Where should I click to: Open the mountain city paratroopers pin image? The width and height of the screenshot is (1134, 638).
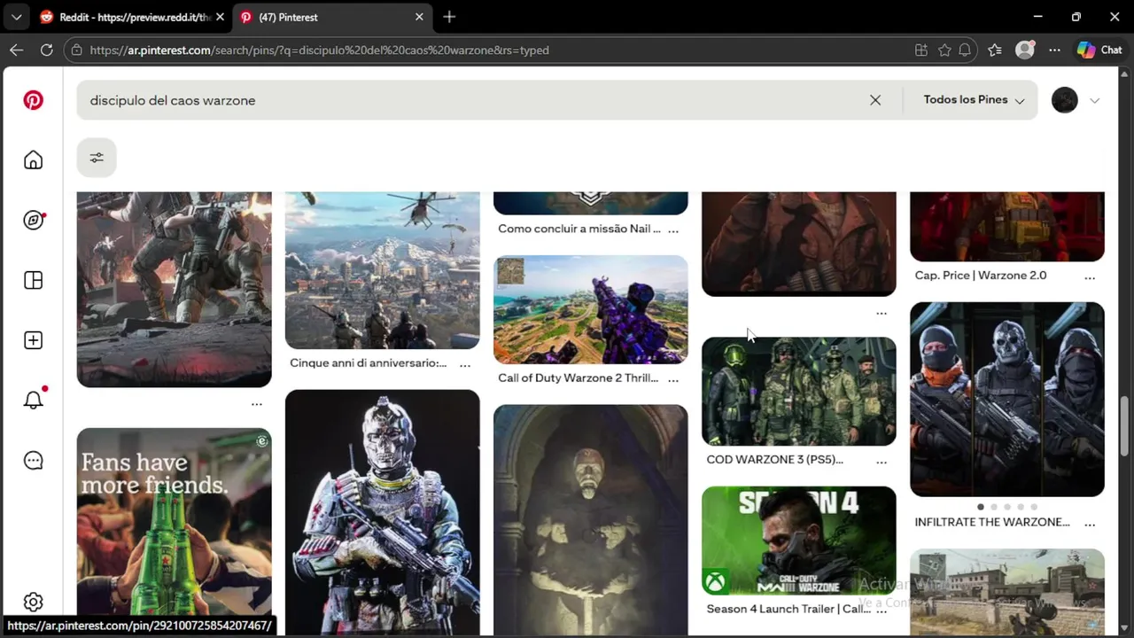[x=383, y=270]
